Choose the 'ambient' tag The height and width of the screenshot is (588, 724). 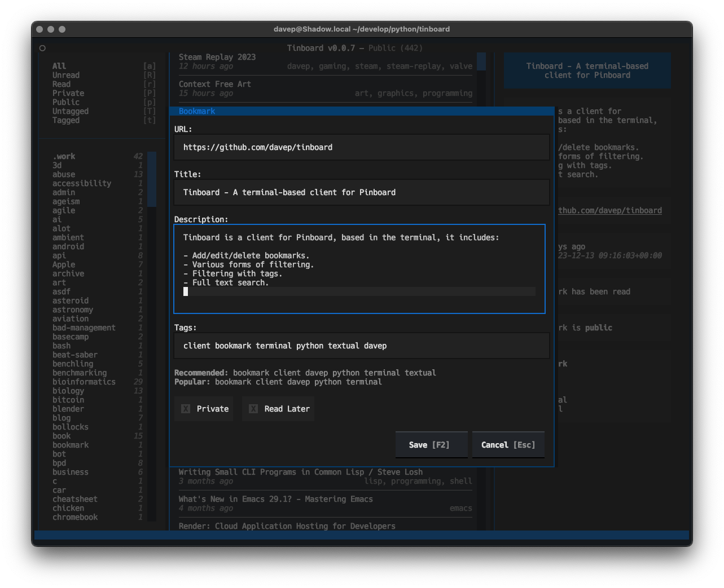pos(98,237)
